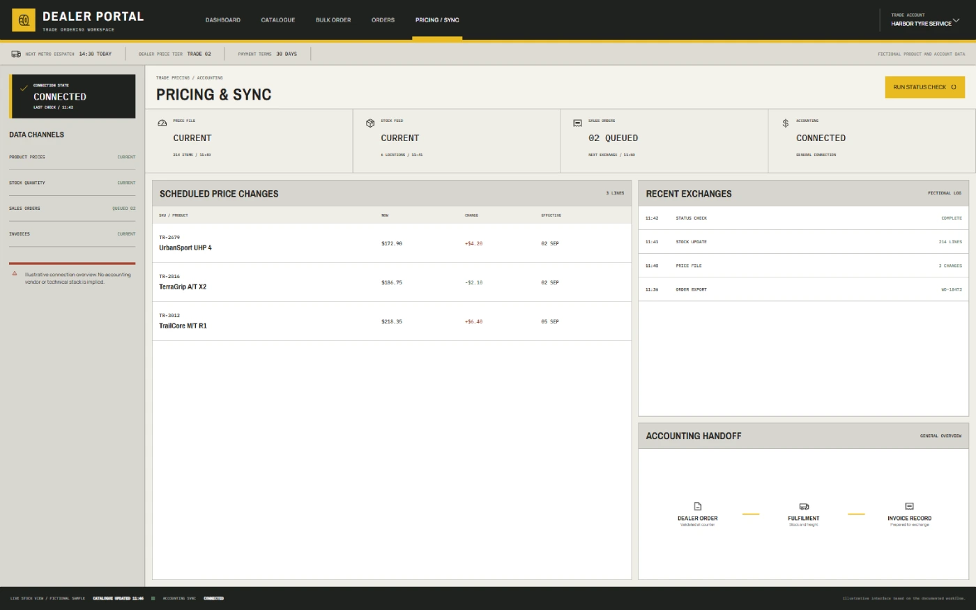
Task: Select Stock Quantity data channel
Action: coord(73,183)
